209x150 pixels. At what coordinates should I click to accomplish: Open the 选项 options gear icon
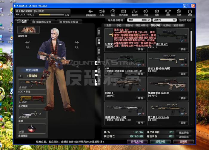179,13
